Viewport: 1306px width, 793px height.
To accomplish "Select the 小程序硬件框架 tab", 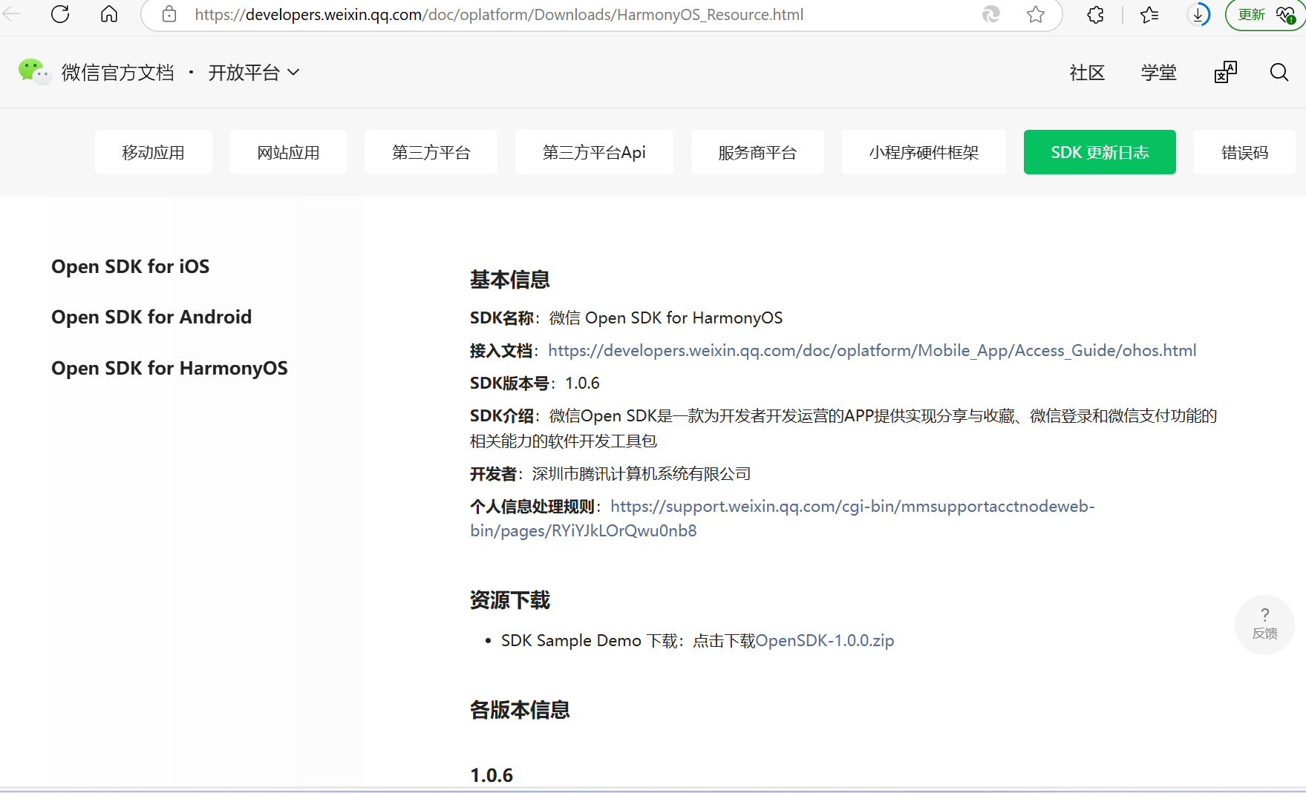I will point(924,152).
